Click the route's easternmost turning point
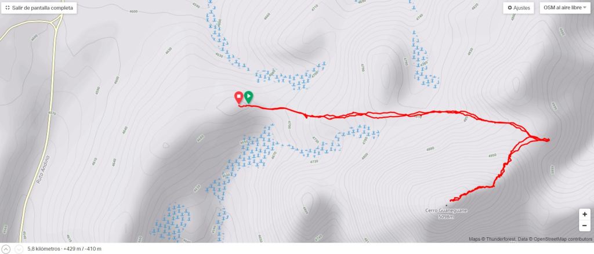Image resolution: width=594 pixels, height=254 pixels. point(548,140)
